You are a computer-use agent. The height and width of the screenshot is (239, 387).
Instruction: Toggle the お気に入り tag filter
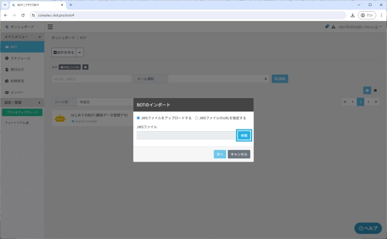tap(69, 67)
